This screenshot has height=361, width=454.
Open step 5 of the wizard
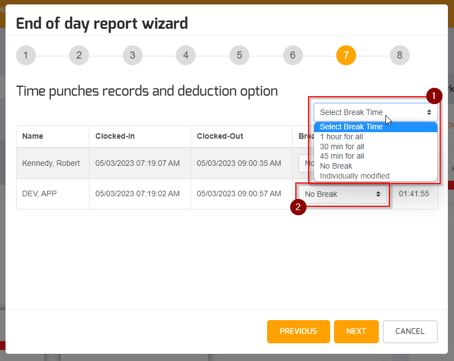pyautogui.click(x=239, y=55)
